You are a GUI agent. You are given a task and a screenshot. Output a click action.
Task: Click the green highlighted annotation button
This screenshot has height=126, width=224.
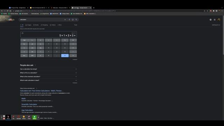pyautogui.click(x=34, y=117)
